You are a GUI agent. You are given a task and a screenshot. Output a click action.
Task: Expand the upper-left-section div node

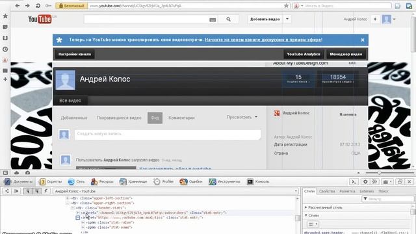pyautogui.click(x=68, y=198)
